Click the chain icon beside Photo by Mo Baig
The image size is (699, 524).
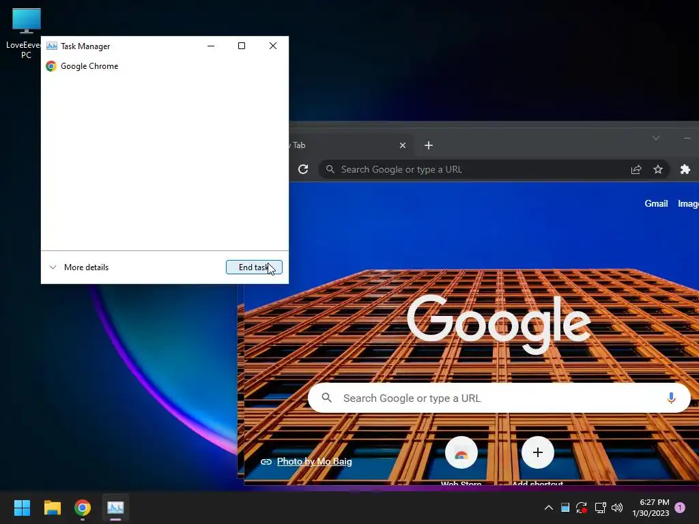pyautogui.click(x=266, y=462)
